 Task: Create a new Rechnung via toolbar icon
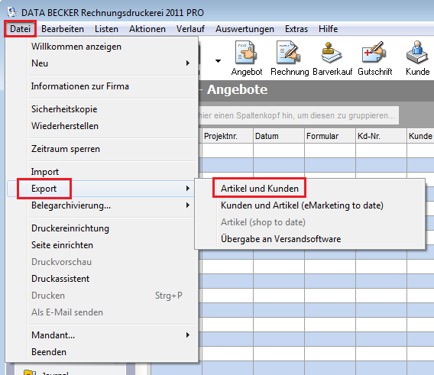[290, 58]
